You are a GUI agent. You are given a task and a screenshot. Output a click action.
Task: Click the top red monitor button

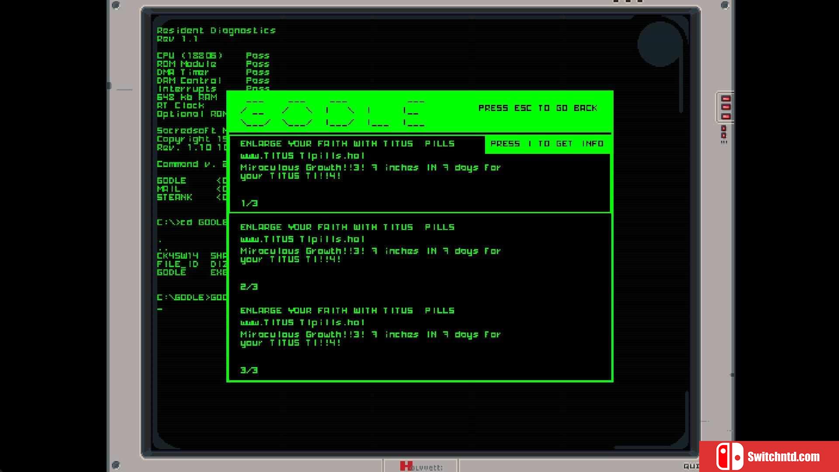726,99
